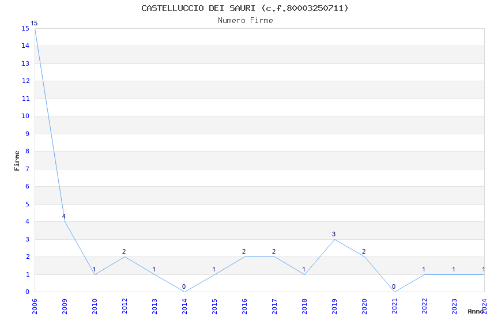This screenshot has width=490, height=317.
Task: Click data label '2' above the 2020 point
Action: 364,251
